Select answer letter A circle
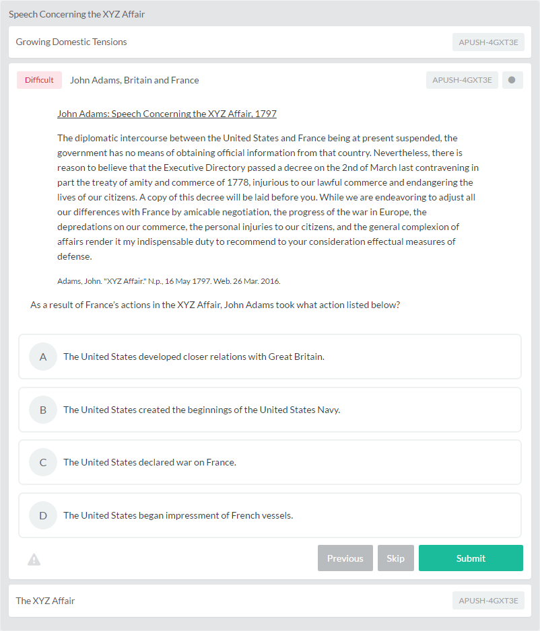The image size is (540, 631). tap(43, 357)
